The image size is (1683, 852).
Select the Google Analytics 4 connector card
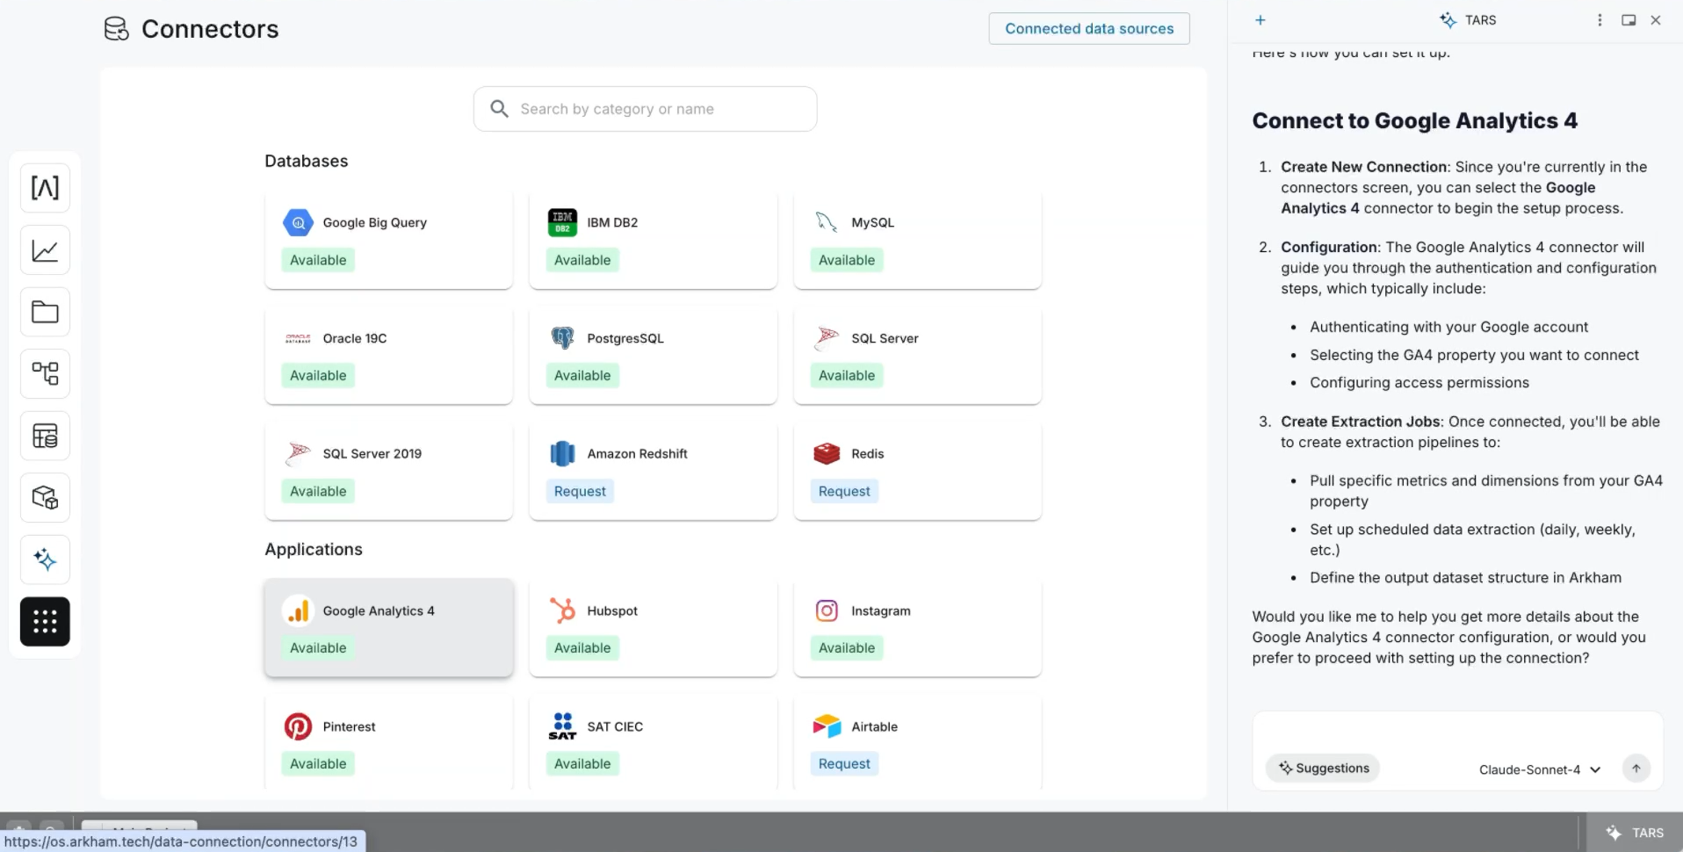tap(389, 627)
